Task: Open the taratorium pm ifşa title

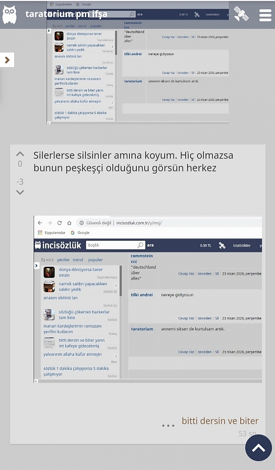Action: 66,14
